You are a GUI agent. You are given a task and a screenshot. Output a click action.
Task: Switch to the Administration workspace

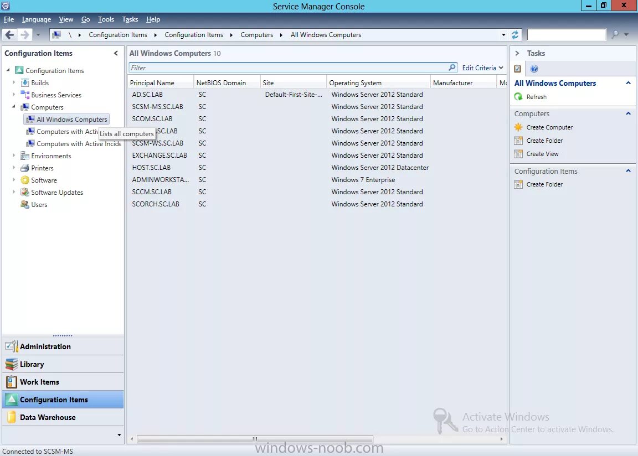63,346
